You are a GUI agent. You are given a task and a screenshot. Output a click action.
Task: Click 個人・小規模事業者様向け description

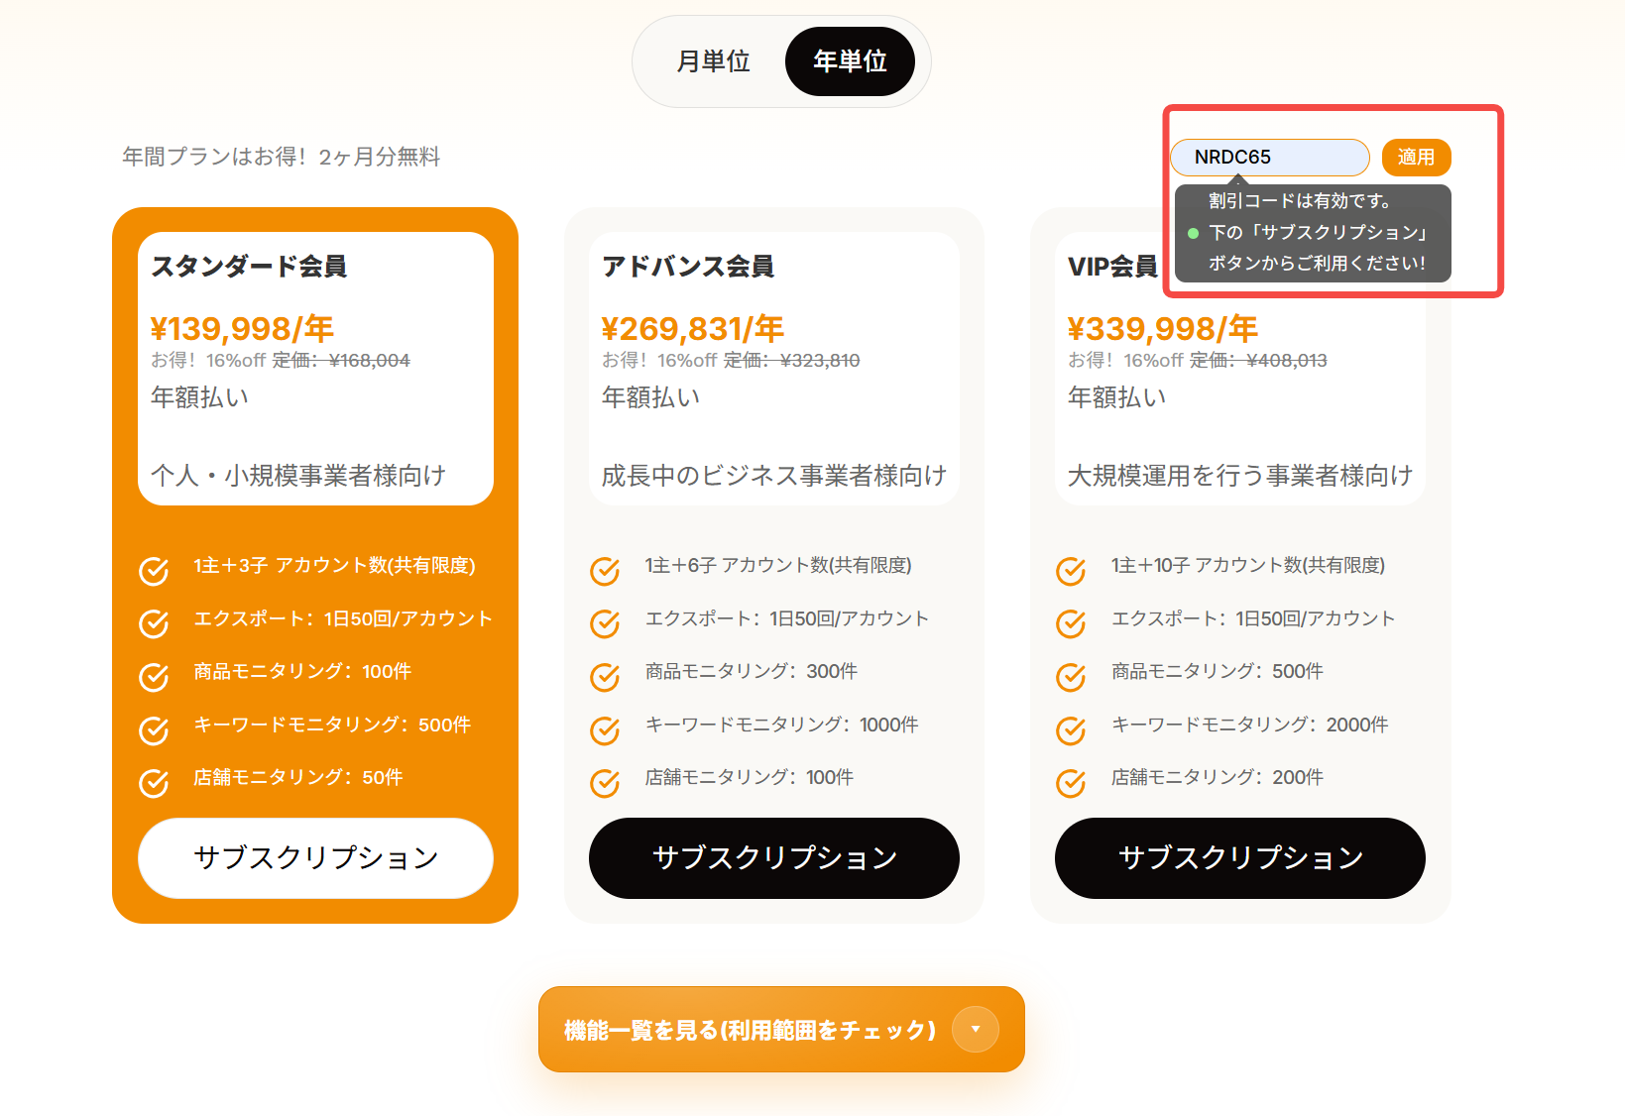coord(298,476)
